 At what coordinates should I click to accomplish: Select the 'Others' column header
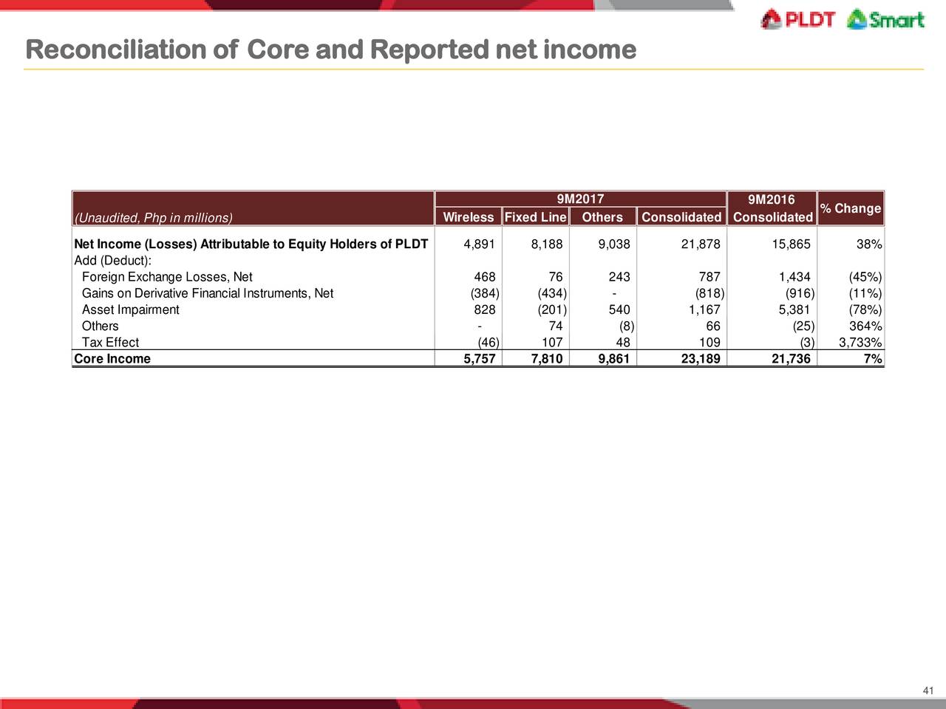(602, 217)
